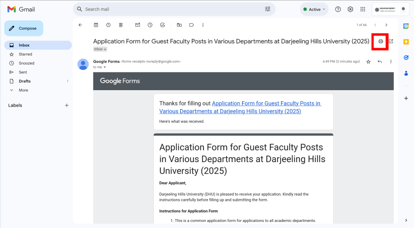Click the Print all icon
The width and height of the screenshot is (414, 228).
tap(380, 41)
